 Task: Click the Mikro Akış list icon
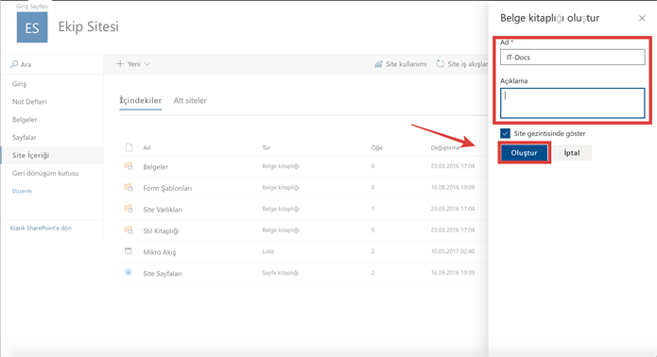coord(129,251)
